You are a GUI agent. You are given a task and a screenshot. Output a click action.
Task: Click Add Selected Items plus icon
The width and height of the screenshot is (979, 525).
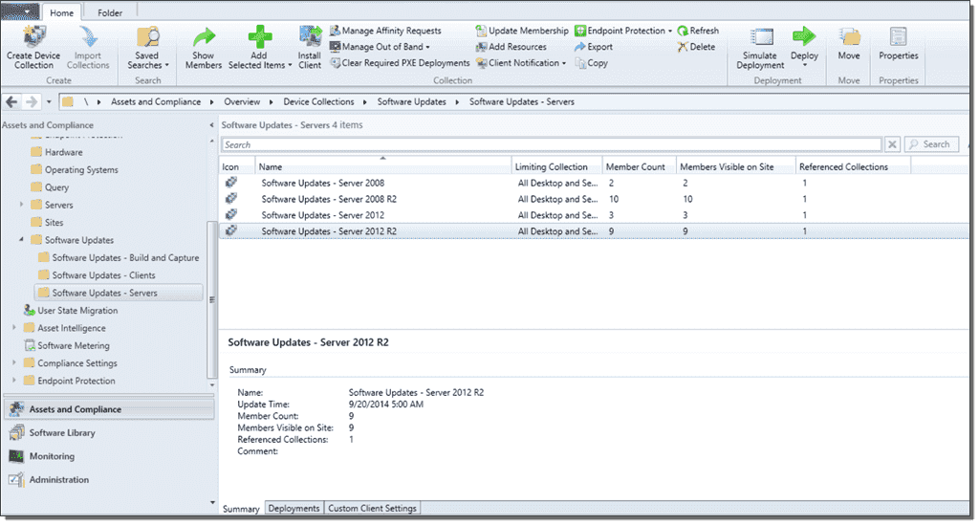click(x=260, y=37)
